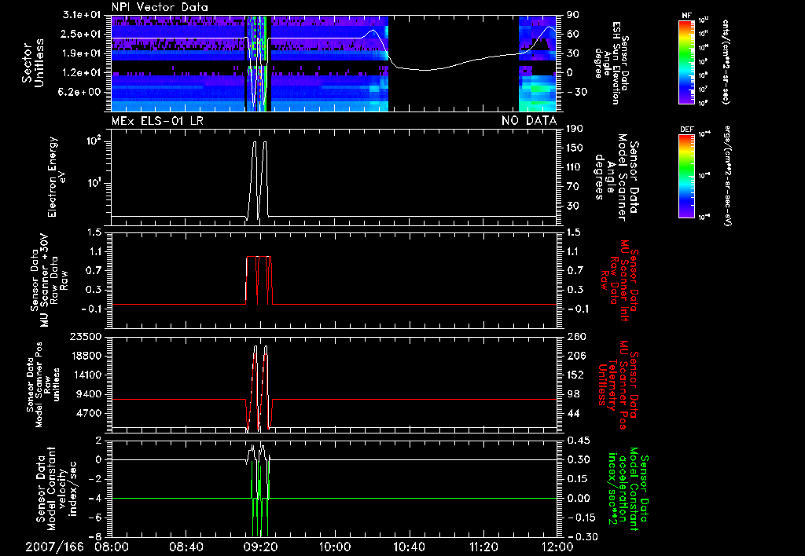Click the '4700' scanner position tick label
The height and width of the screenshot is (556, 805).
pyautogui.click(x=90, y=413)
